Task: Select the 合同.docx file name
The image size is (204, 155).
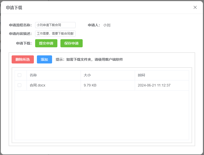Action: click(37, 85)
